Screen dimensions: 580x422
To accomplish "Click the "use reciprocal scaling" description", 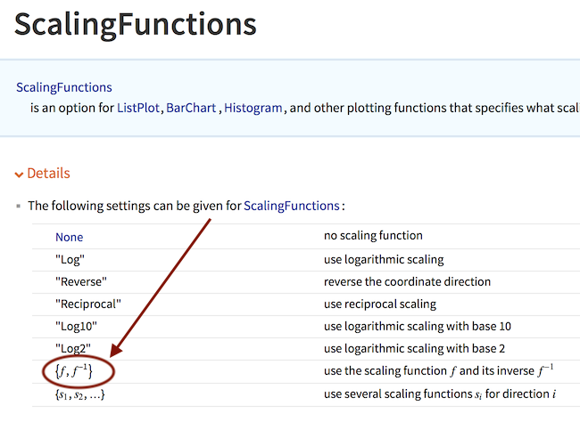I will (380, 304).
